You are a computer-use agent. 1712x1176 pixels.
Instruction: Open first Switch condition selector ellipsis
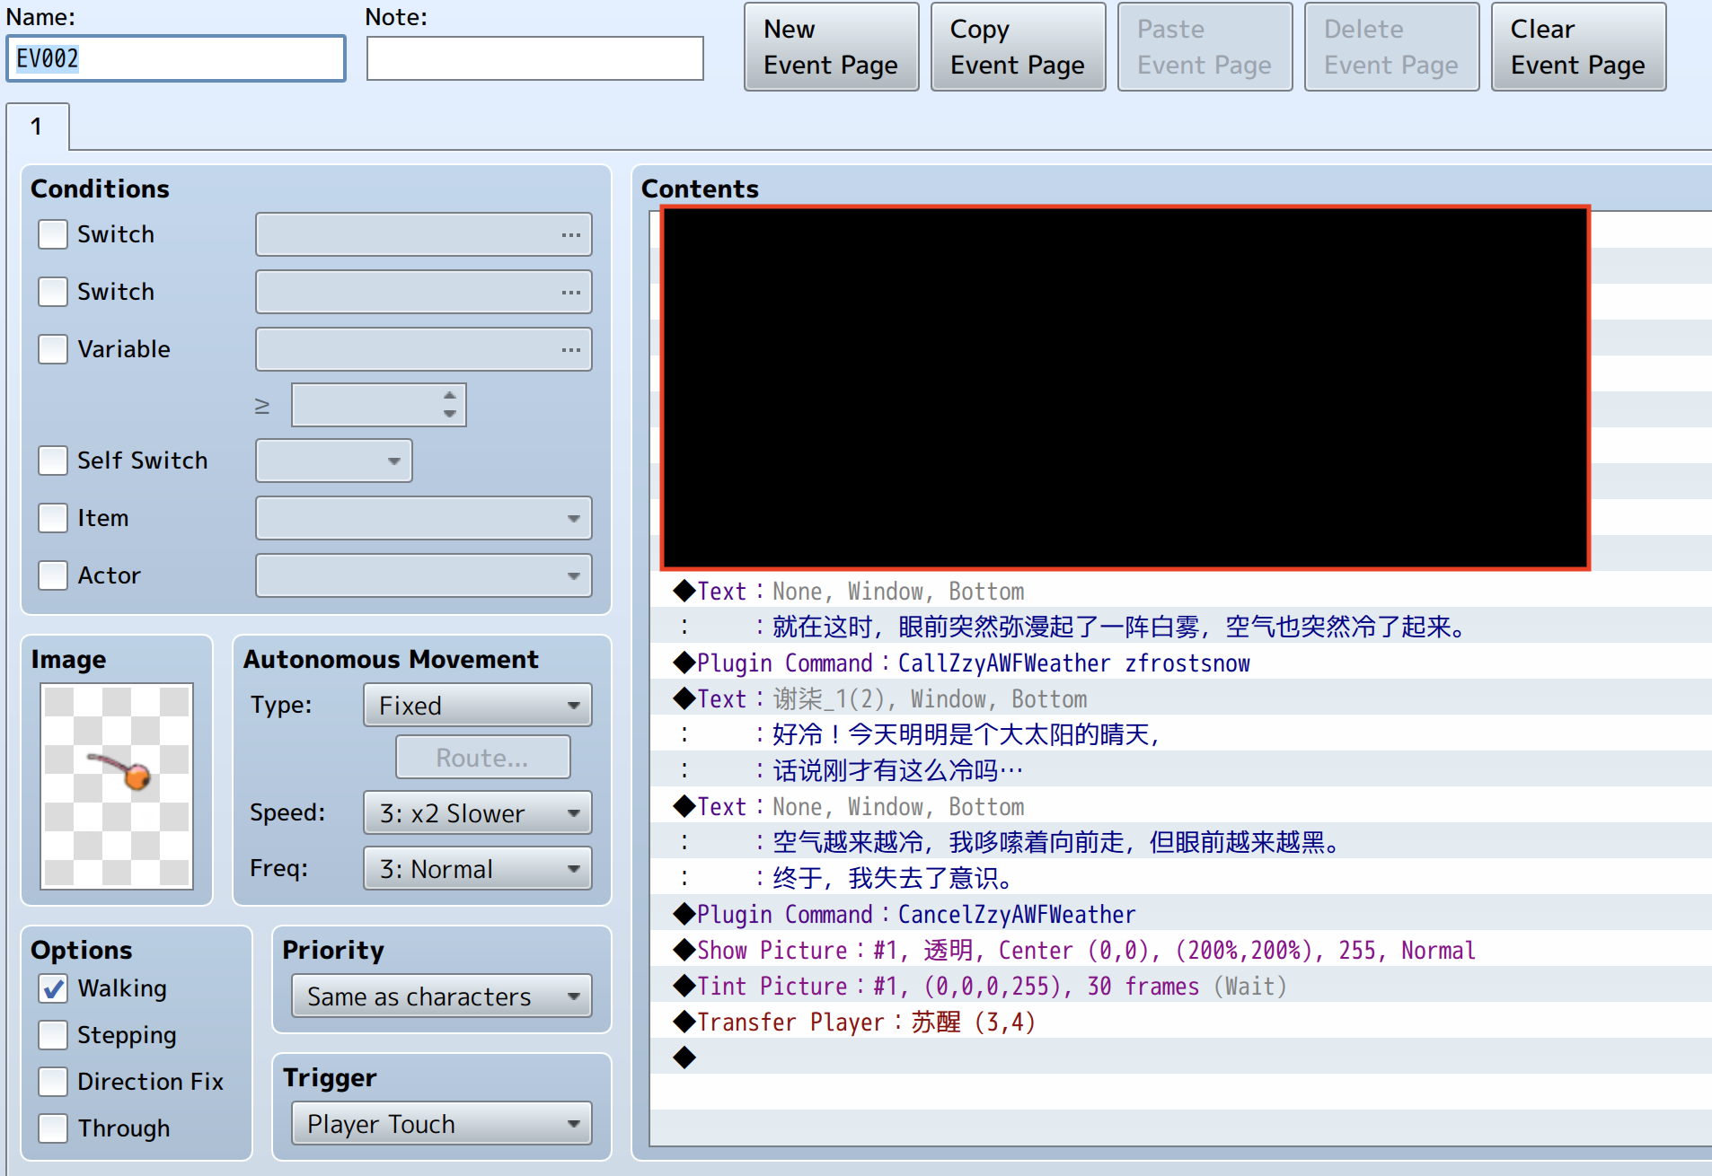click(x=570, y=235)
